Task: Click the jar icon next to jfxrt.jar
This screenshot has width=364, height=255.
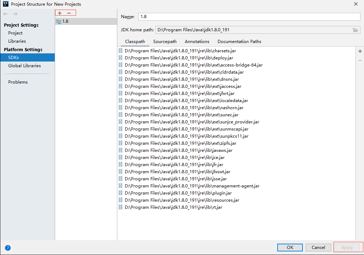Action: [x=121, y=94]
